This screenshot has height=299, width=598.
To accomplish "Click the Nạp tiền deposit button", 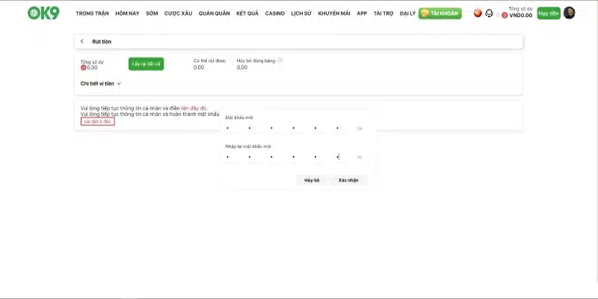I will coord(549,13).
